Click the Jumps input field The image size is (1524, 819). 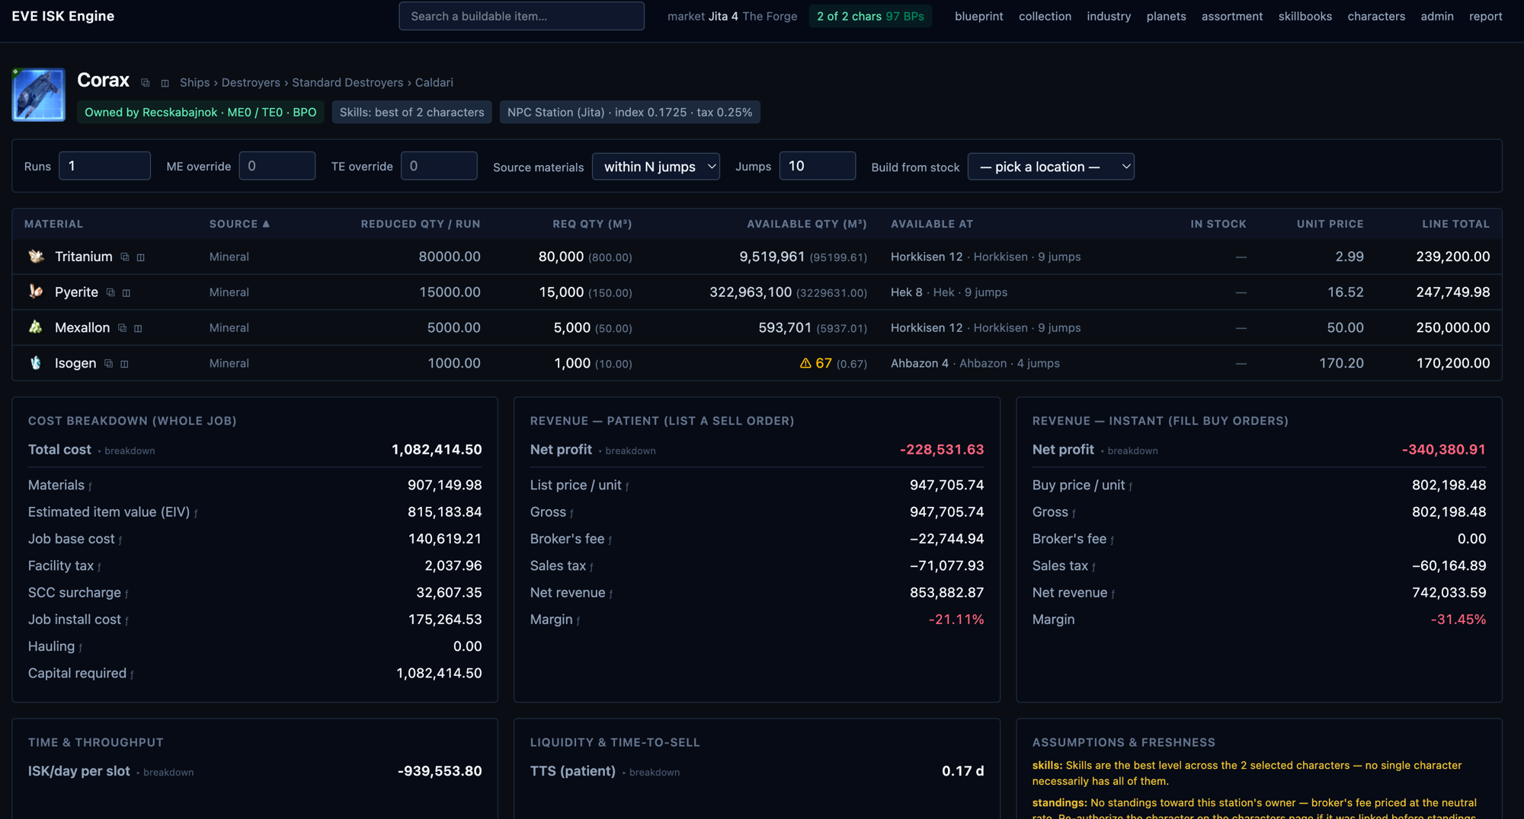(x=817, y=166)
